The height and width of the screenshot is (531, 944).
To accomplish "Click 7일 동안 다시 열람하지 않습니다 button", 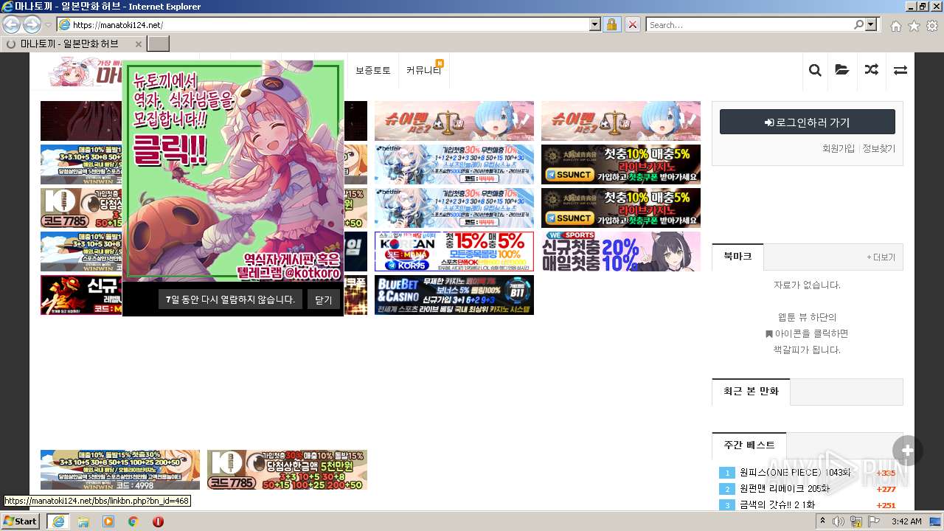I will click(230, 299).
